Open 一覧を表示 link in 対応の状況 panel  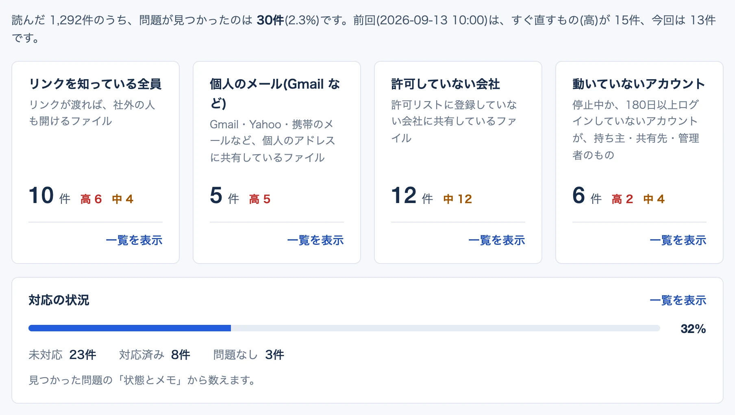678,300
